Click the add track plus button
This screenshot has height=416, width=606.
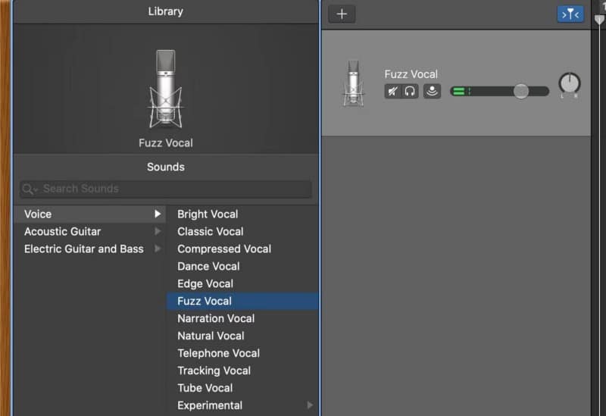342,14
